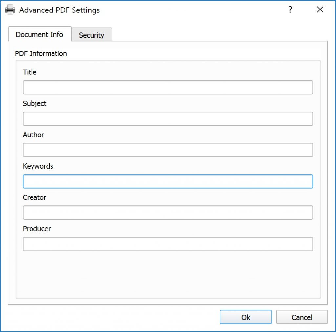Click into the Producer field
This screenshot has width=336, height=332.
[x=168, y=244]
